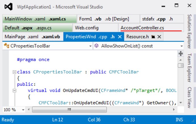This screenshot has height=124, width=196.
Task: Click Col 36 in status bar
Action: (94, 120)
